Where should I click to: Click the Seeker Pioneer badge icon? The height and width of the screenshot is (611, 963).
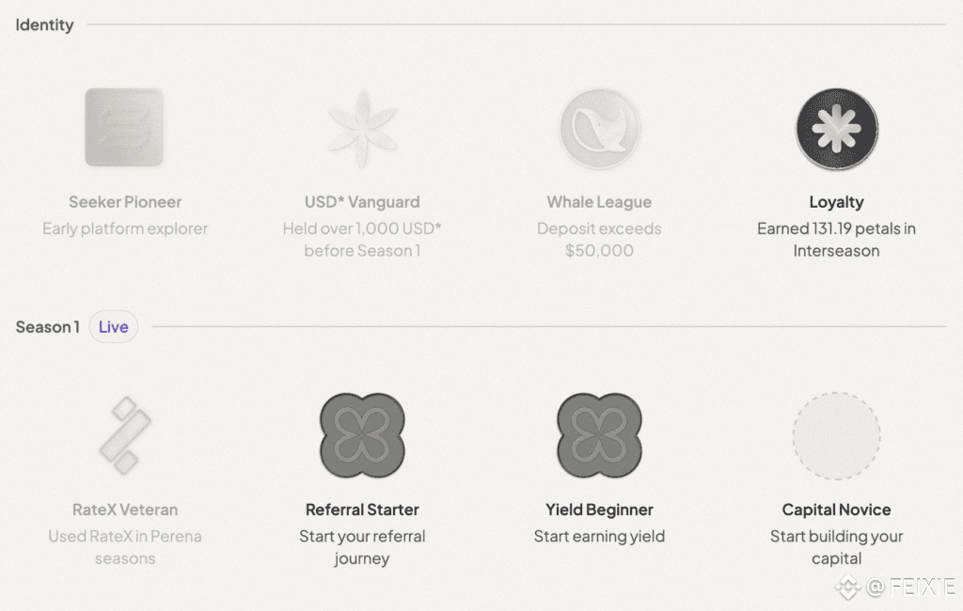coord(124,128)
